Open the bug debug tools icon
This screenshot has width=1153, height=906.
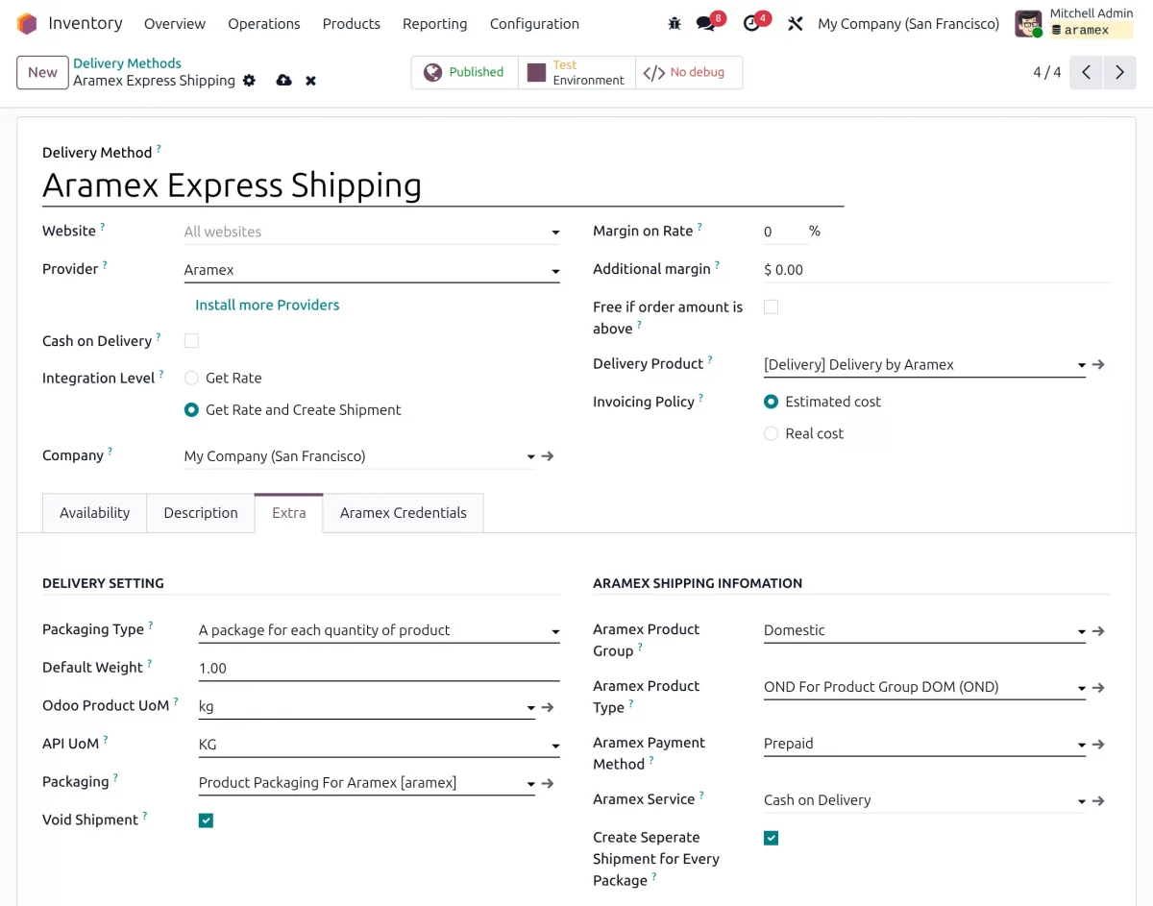[x=675, y=23]
